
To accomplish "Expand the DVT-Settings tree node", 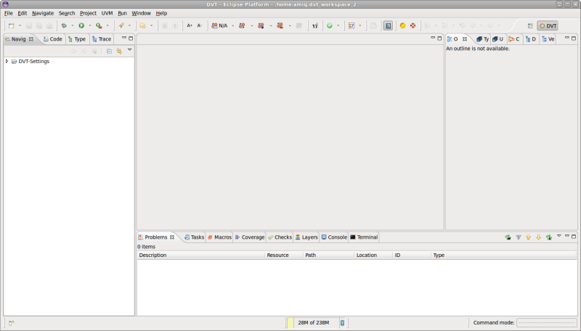I will [x=7, y=61].
